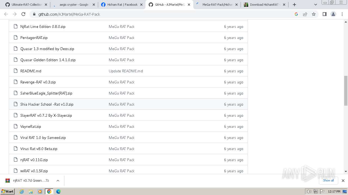Click the file icon beside PentagonRAT.zip
348x195 pixels.
[15, 38]
